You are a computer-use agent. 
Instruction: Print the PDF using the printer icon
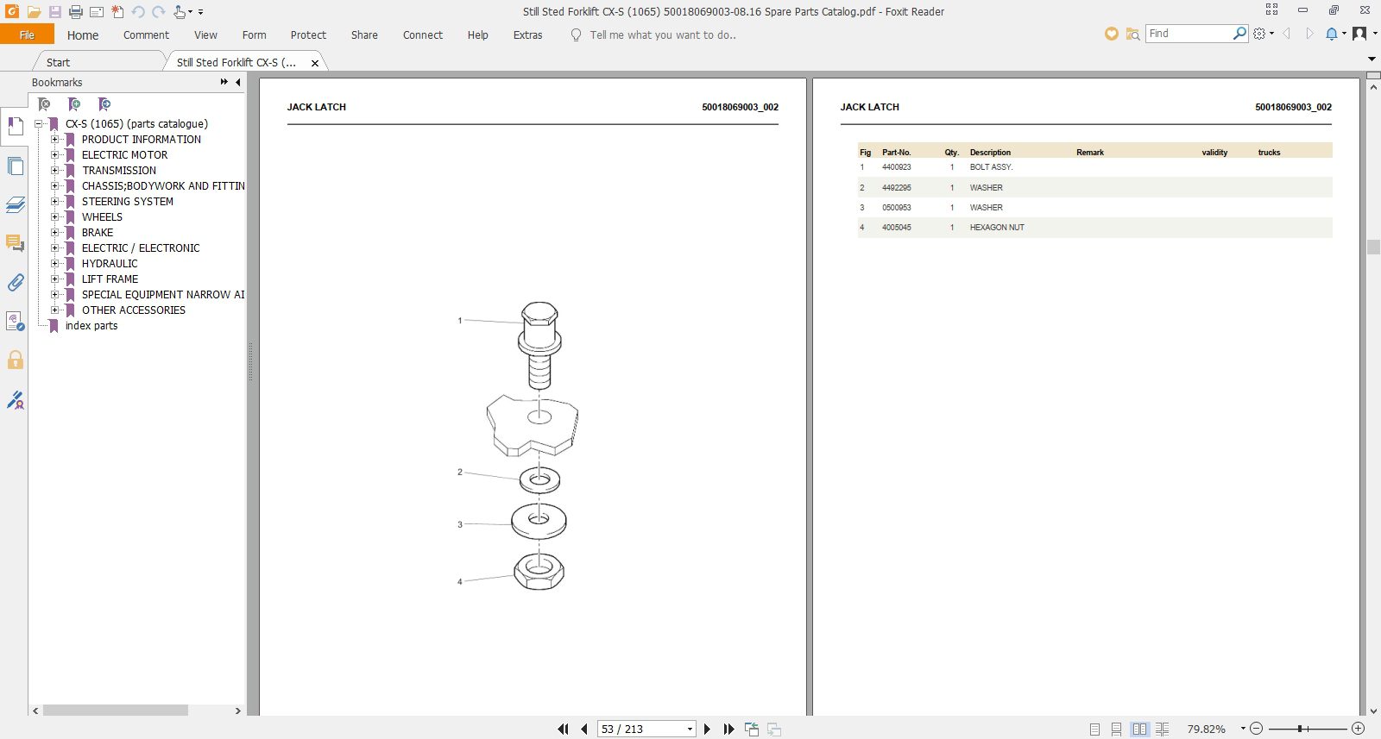76,12
